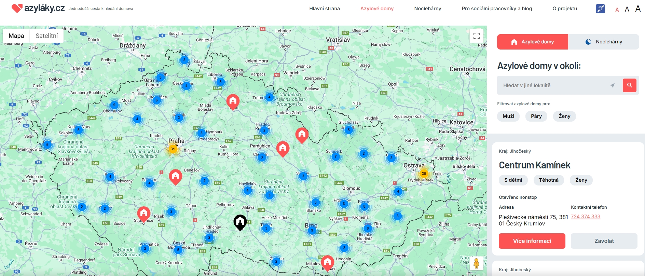Open the sign language accessibility icon
This screenshot has height=276, width=645.
(x=600, y=9)
